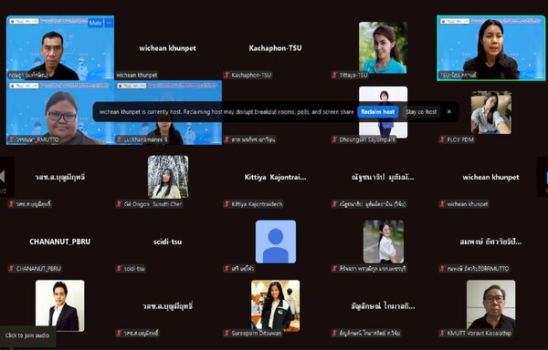Image resolution: width=548 pixels, height=350 pixels.
Task: Click the Mute button on top-left video
Action: point(95,23)
